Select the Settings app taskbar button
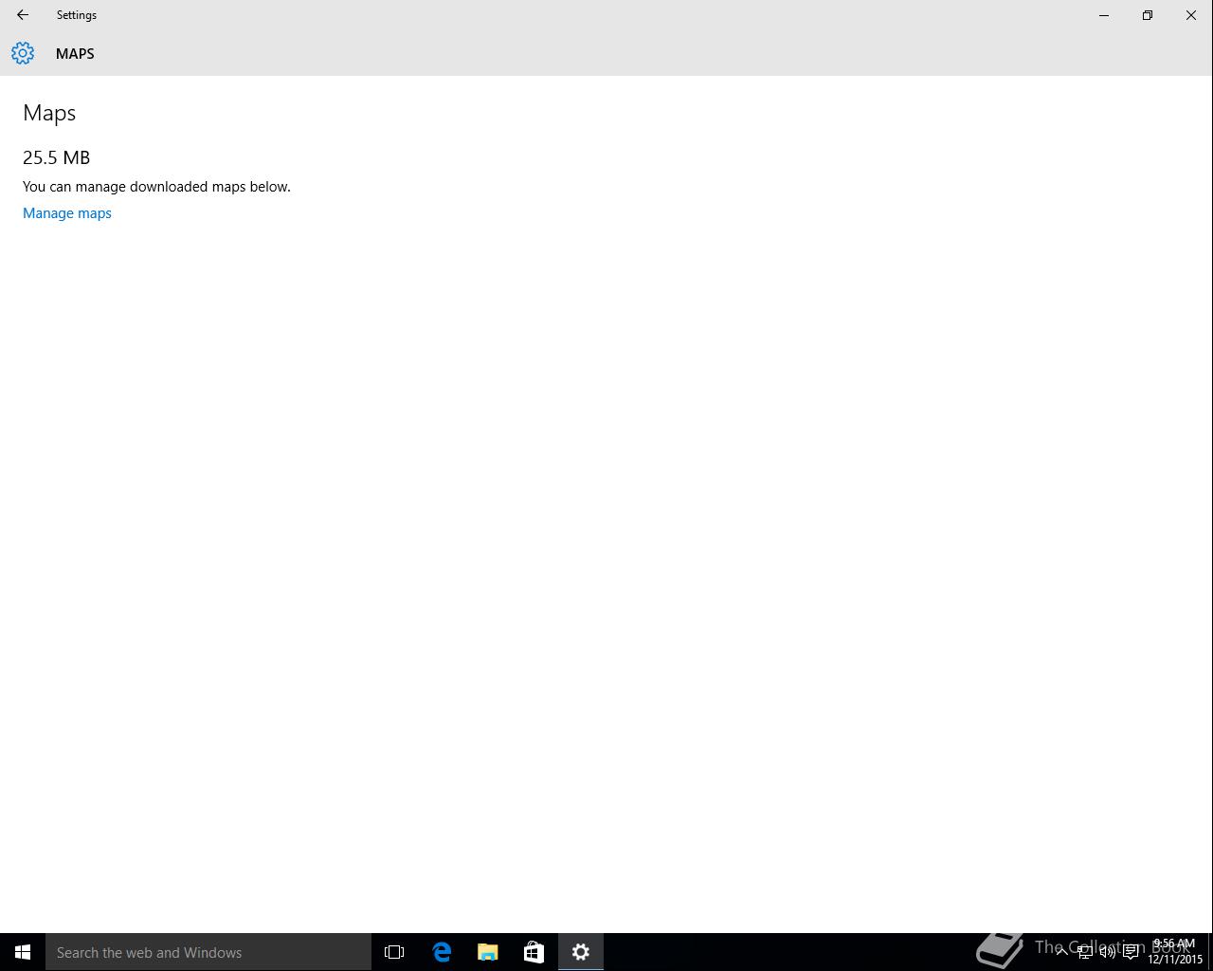The image size is (1213, 971). pyautogui.click(x=581, y=952)
